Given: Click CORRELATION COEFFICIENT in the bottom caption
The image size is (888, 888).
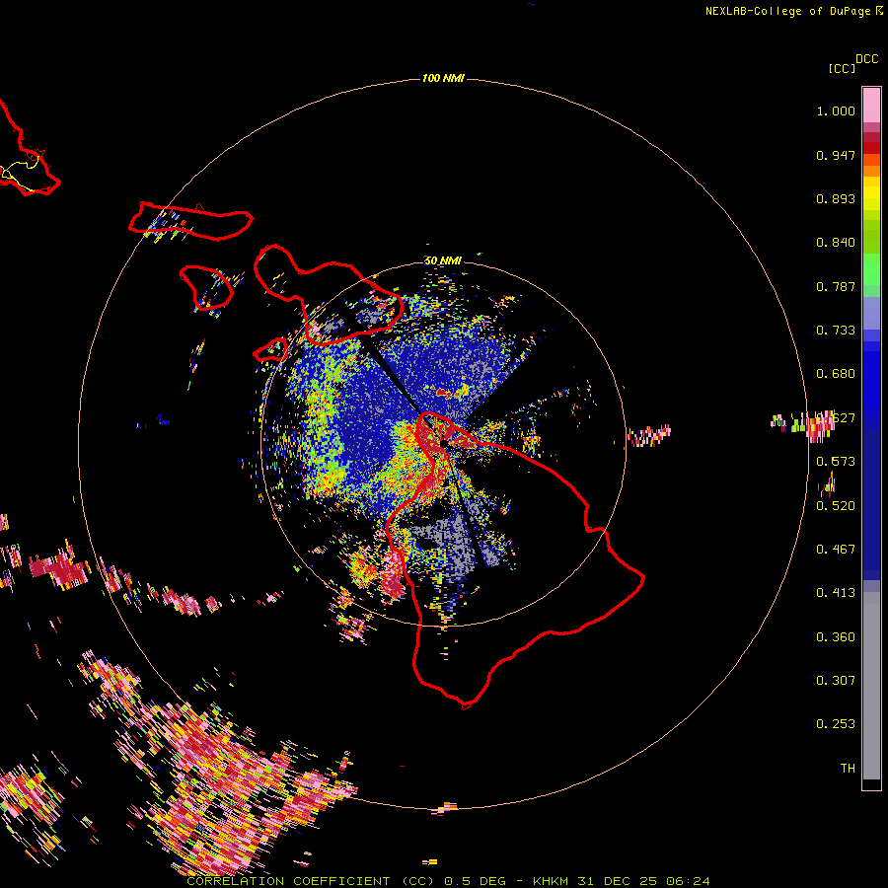Looking at the screenshot, I should click(x=288, y=881).
